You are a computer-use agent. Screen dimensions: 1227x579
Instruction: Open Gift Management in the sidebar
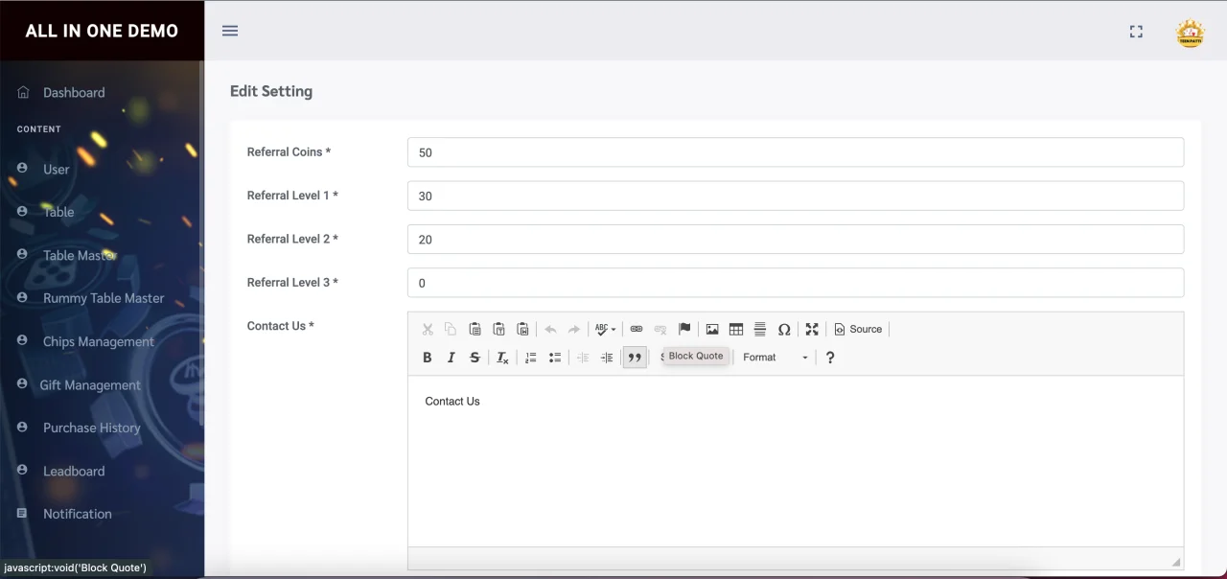pos(90,385)
